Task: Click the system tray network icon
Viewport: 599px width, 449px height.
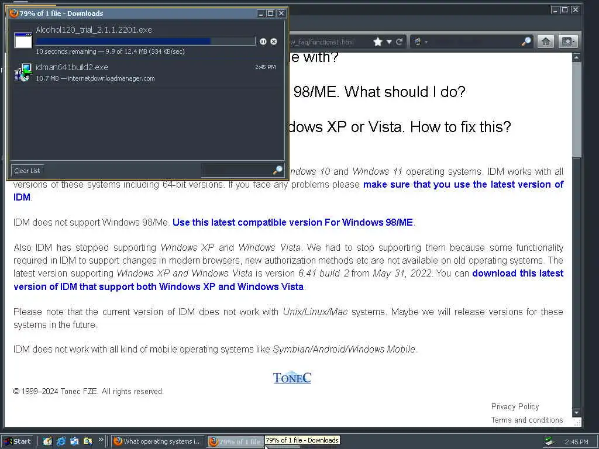Action: tap(549, 441)
